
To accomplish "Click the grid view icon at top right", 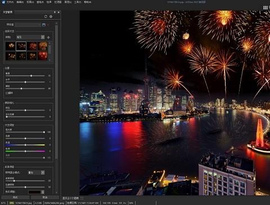I will coord(265,7).
